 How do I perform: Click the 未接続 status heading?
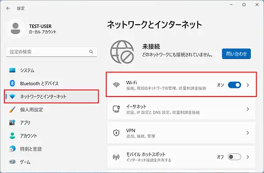[x=151, y=47]
